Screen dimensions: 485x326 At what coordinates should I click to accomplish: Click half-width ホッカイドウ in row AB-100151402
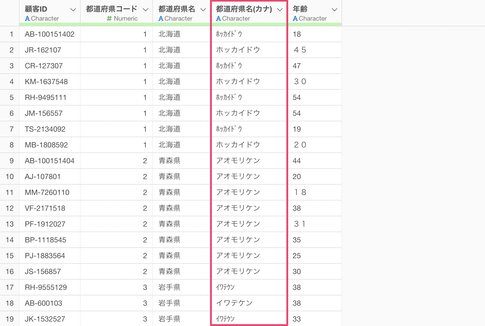tap(229, 34)
